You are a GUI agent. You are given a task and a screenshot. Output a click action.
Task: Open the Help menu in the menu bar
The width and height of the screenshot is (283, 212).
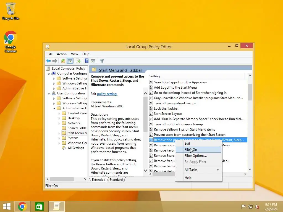point(86,54)
